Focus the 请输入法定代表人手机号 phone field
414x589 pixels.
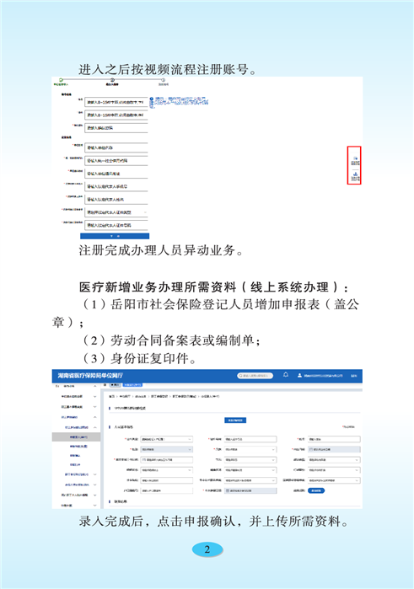pyautogui.click(x=116, y=186)
